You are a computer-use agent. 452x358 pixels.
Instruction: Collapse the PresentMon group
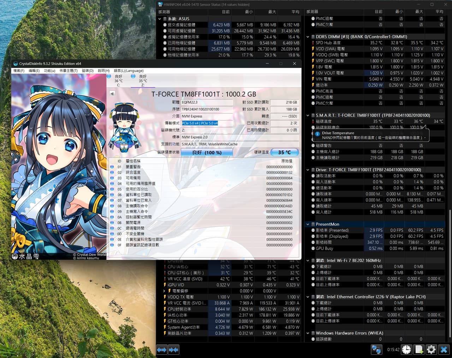(308, 224)
